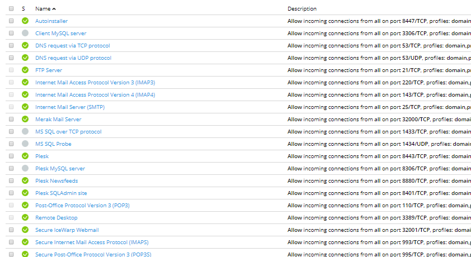Image resolution: width=471 pixels, height=257 pixels.
Task: Click gray status icon beside MS SQL Probe
Action: [x=25, y=144]
